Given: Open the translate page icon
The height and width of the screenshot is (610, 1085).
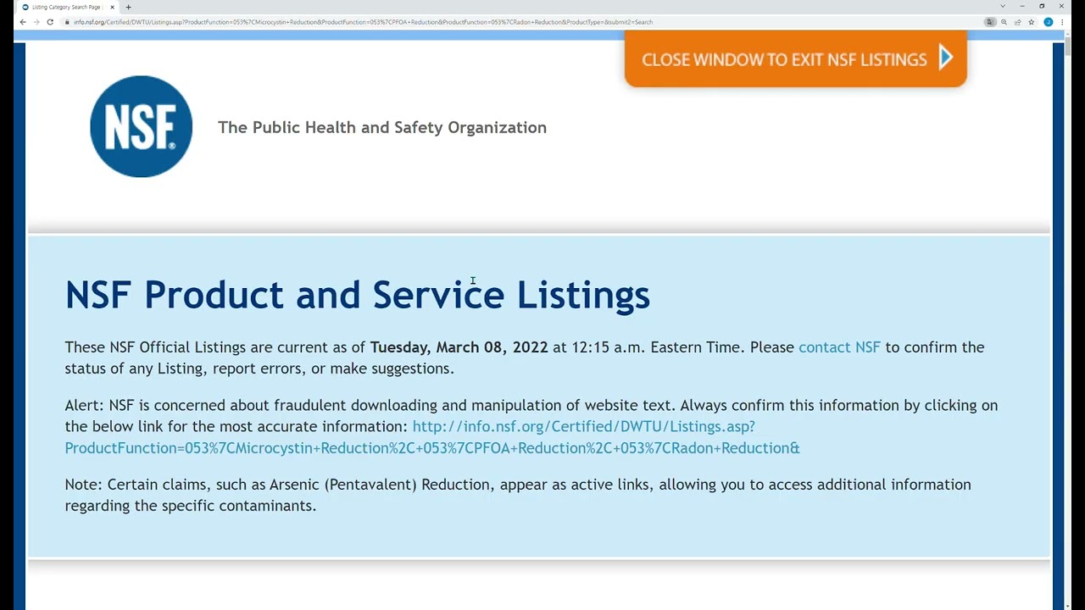Looking at the screenshot, I should [990, 22].
